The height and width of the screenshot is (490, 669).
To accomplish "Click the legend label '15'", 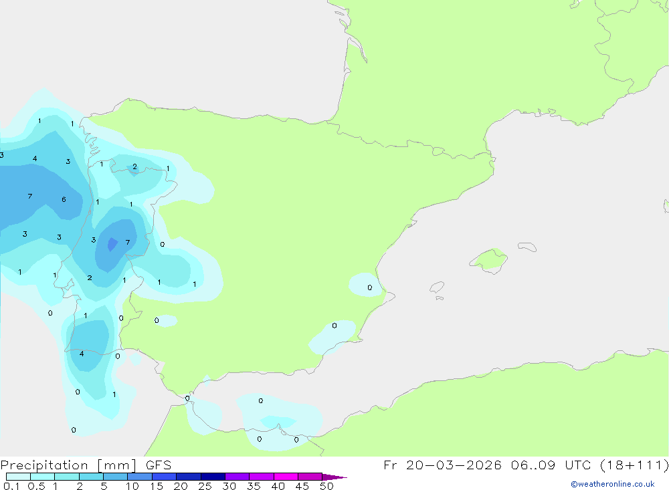I will point(157,486).
